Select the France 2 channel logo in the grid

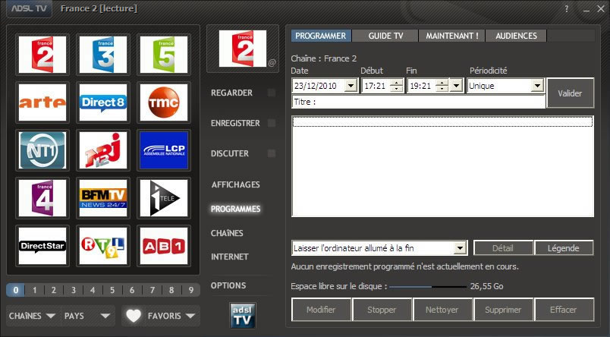(42, 55)
